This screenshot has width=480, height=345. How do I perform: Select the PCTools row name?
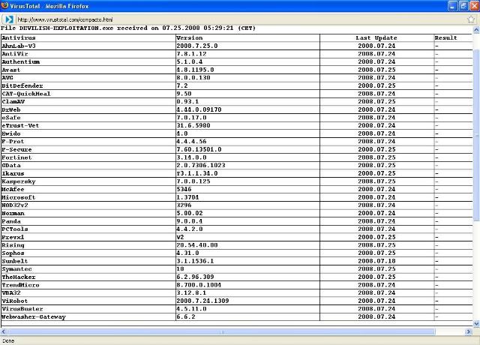pyautogui.click(x=15, y=229)
